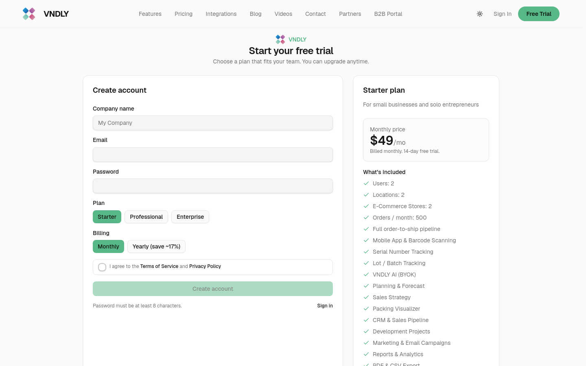Open the B2B Portal nav link
The width and height of the screenshot is (586, 366).
tap(388, 14)
